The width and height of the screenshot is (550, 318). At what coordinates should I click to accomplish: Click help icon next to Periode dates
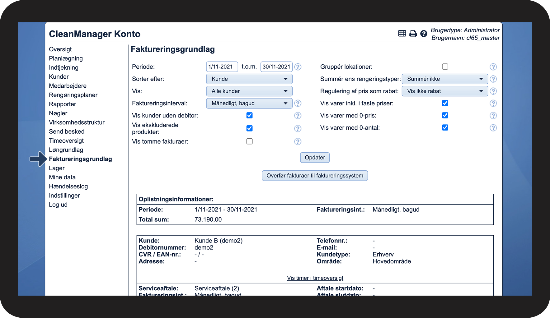click(x=298, y=67)
